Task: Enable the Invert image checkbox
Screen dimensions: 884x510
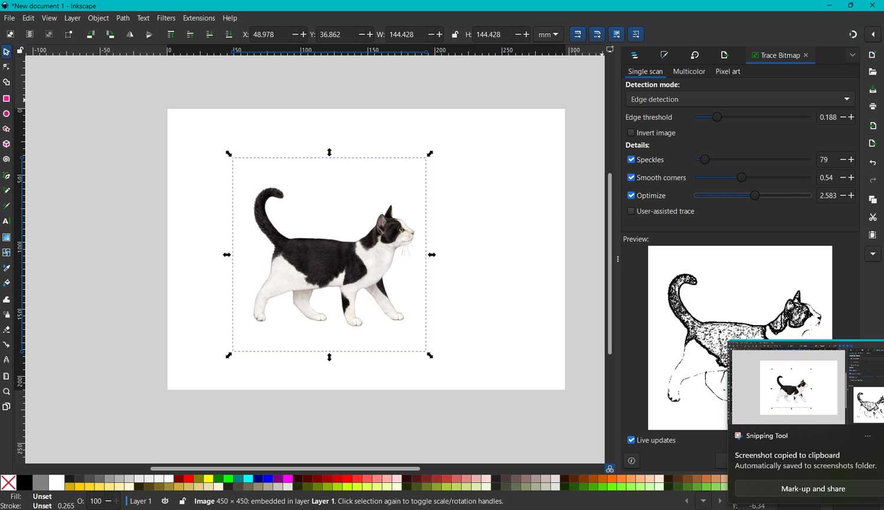Action: [631, 132]
